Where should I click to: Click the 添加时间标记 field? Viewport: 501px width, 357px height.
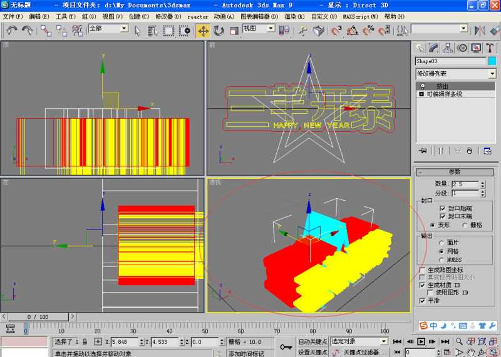(246, 353)
